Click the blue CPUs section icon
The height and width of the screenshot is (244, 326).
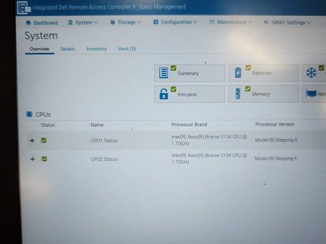[29, 114]
